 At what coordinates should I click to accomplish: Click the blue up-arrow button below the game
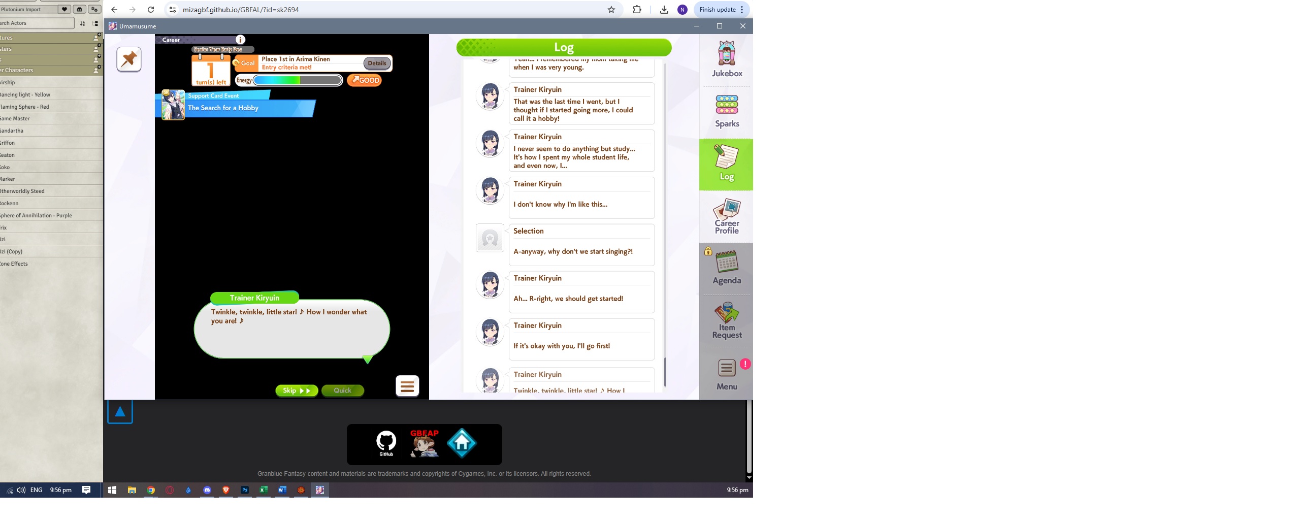(120, 411)
